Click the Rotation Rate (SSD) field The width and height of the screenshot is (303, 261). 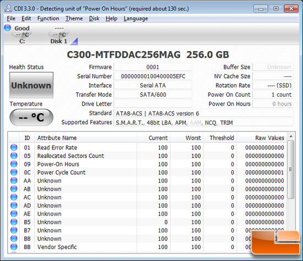click(273, 85)
